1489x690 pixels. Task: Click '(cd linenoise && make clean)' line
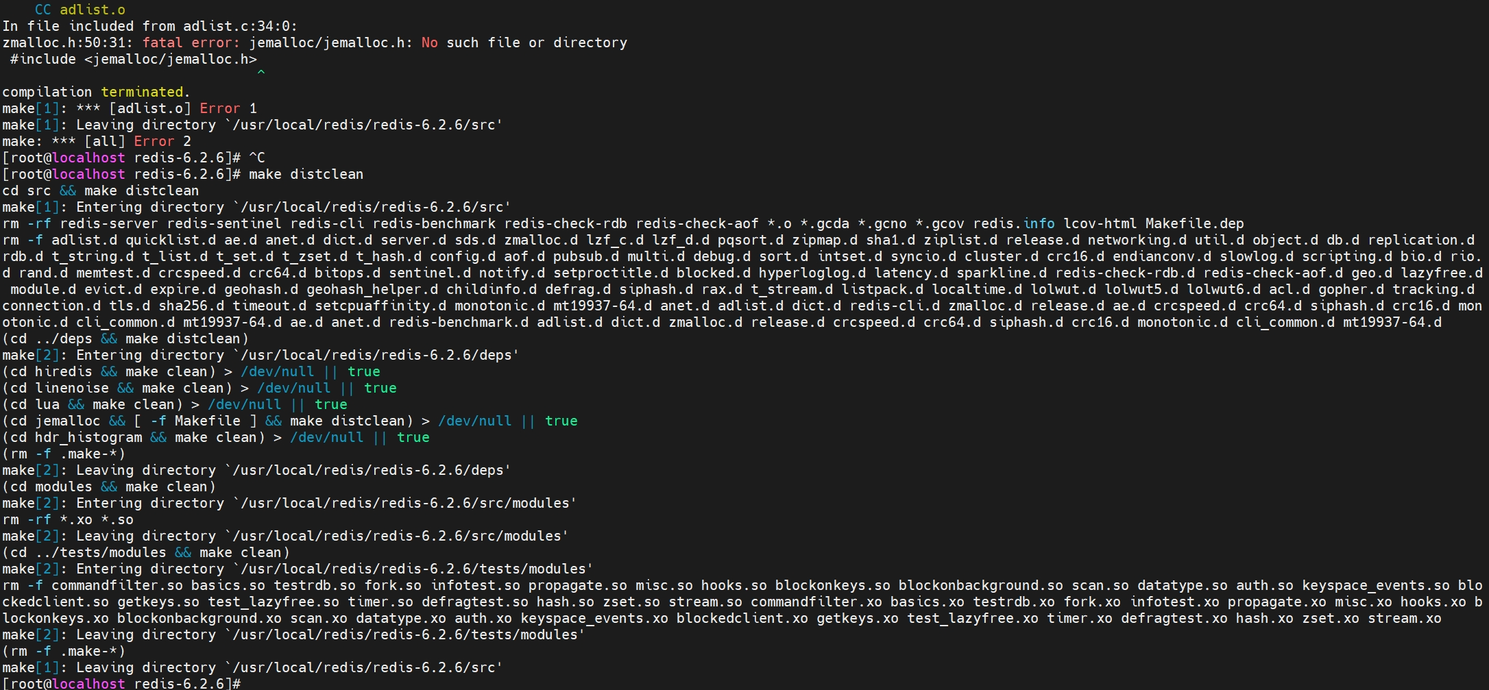(x=199, y=388)
